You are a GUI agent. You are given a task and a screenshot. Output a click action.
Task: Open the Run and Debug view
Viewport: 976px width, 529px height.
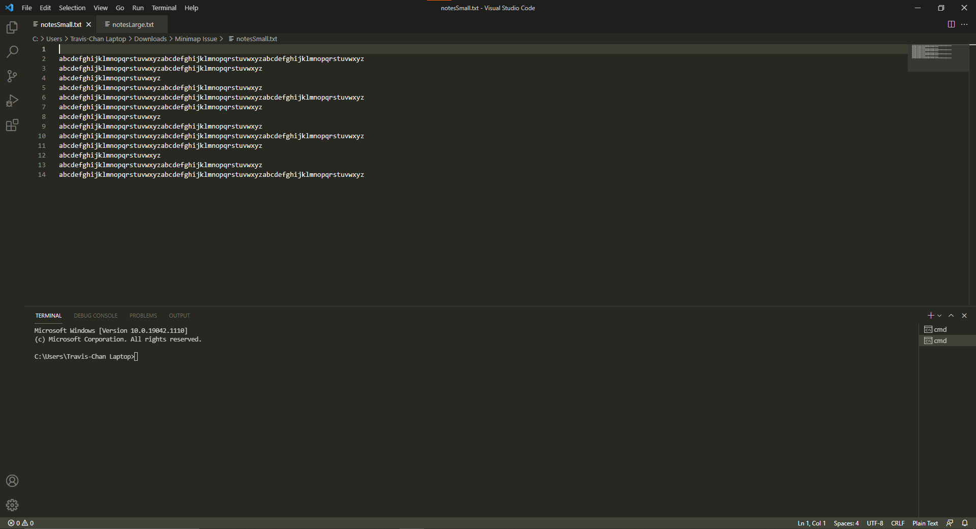(12, 101)
